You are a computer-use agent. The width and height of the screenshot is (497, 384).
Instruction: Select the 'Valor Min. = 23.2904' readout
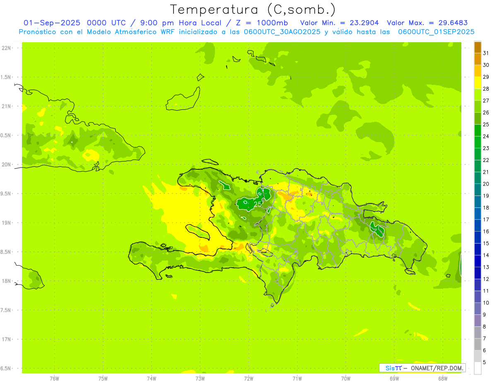click(340, 23)
